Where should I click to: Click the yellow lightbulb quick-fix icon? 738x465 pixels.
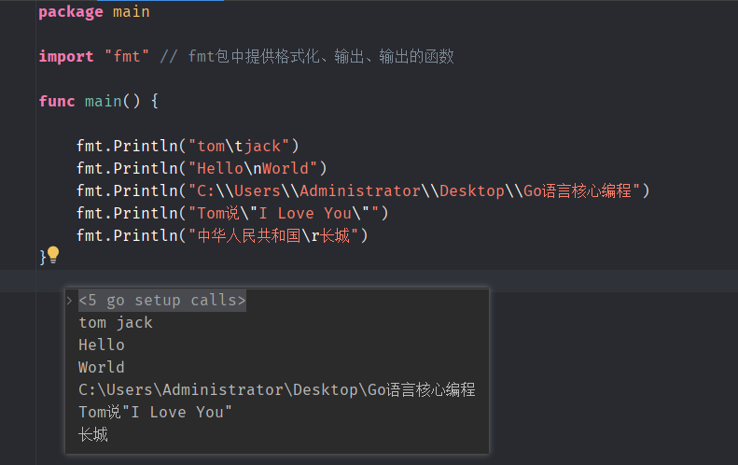coord(53,255)
